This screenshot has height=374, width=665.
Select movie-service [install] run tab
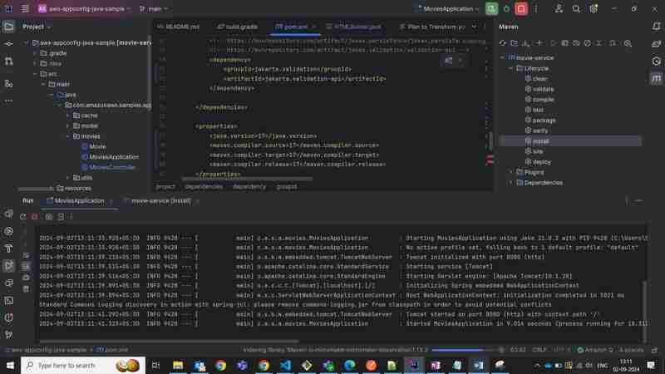click(161, 201)
